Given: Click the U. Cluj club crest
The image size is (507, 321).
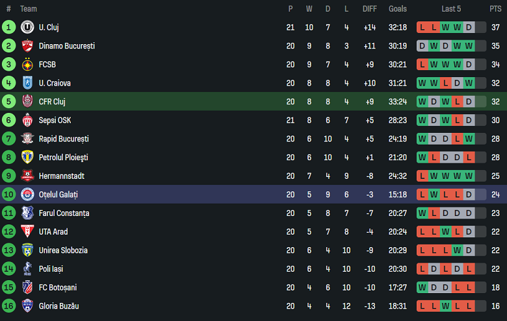Looking at the screenshot, I should click(x=27, y=27).
